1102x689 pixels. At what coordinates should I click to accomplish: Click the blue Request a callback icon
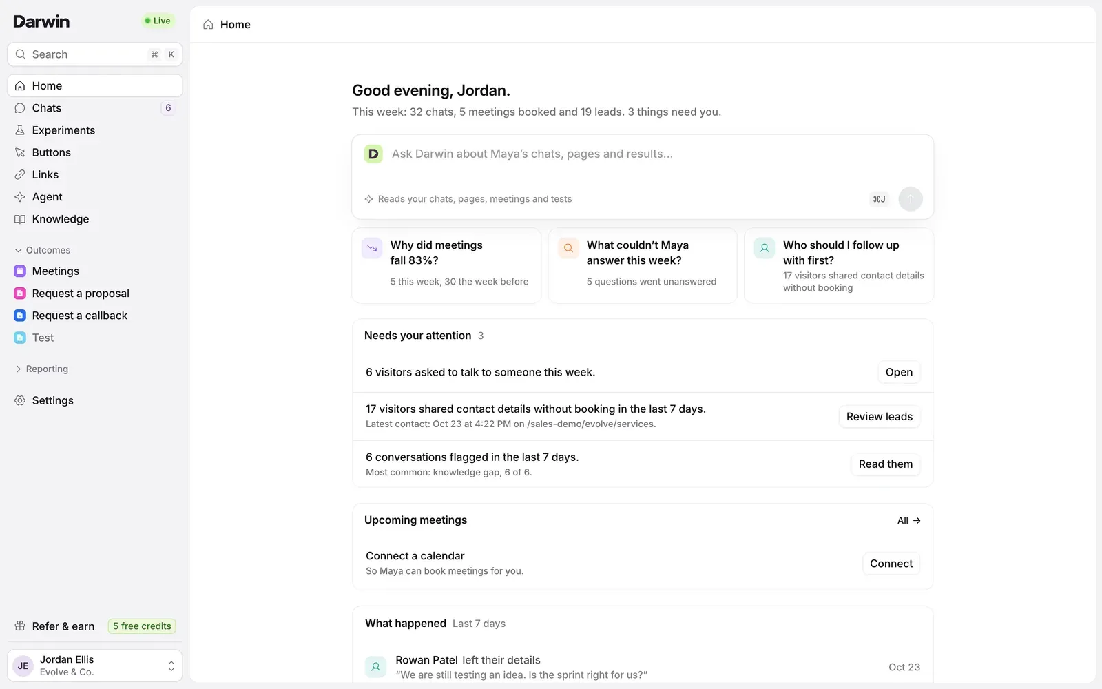coord(20,316)
